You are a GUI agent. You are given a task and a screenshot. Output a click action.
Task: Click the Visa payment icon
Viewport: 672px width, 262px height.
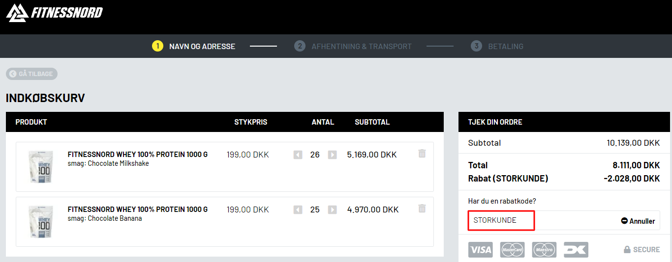coord(480,250)
